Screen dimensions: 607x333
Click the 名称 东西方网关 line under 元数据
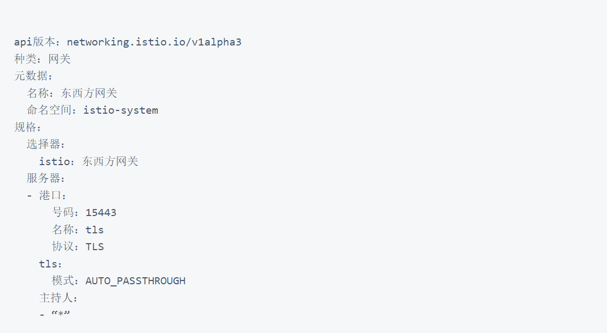[72, 93]
